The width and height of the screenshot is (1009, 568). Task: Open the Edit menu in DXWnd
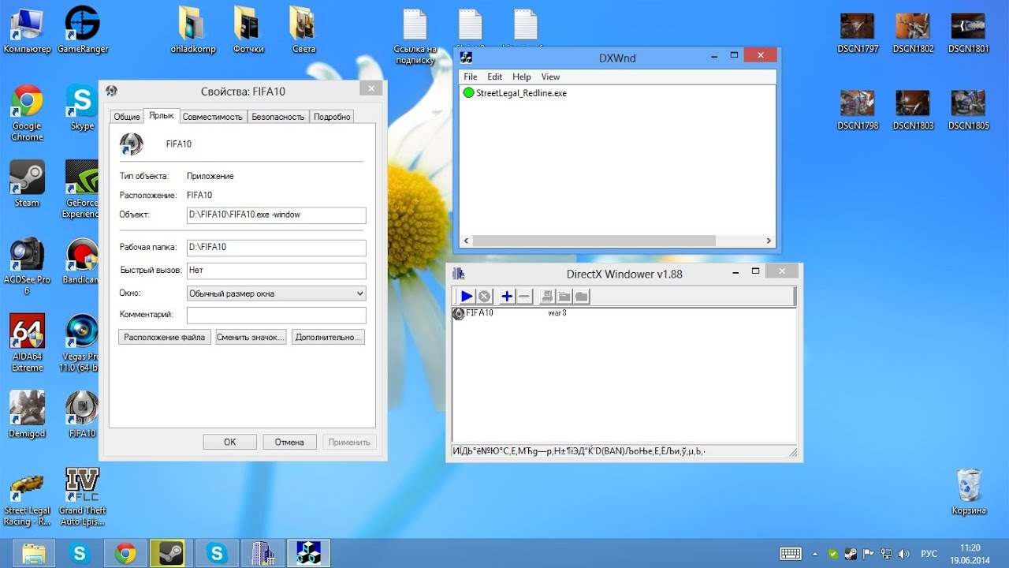[x=495, y=77]
